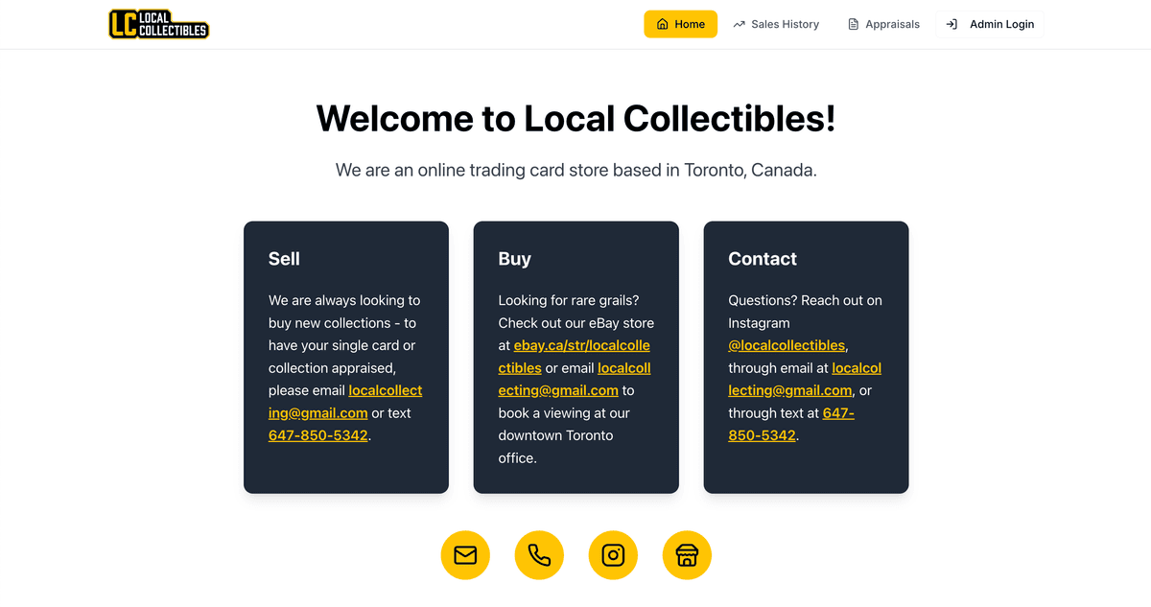This screenshot has height=607, width=1151.
Task: Click the round phone call icon
Action: [x=539, y=555]
